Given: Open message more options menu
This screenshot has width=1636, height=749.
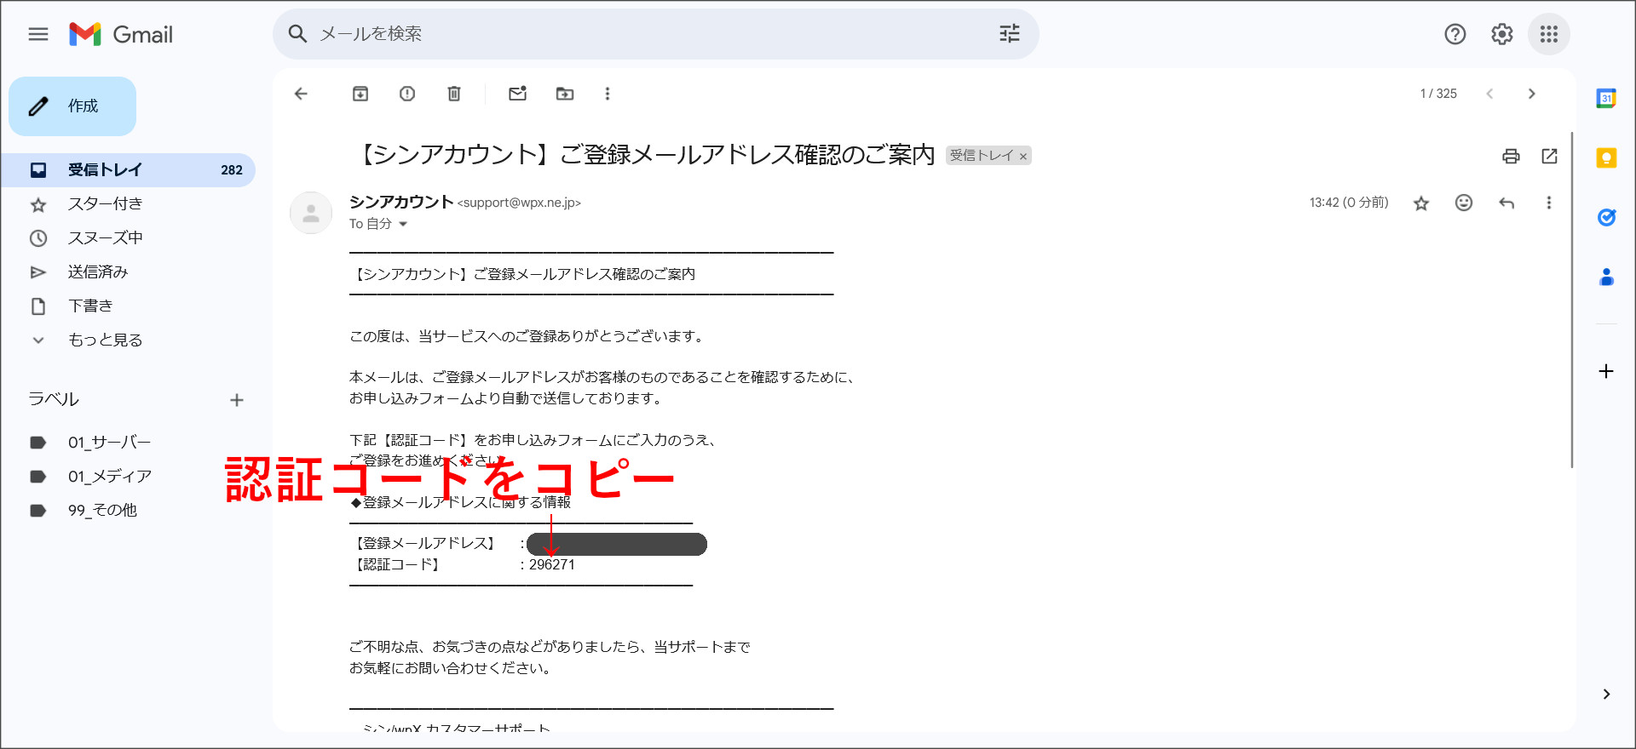Looking at the screenshot, I should tap(1549, 203).
